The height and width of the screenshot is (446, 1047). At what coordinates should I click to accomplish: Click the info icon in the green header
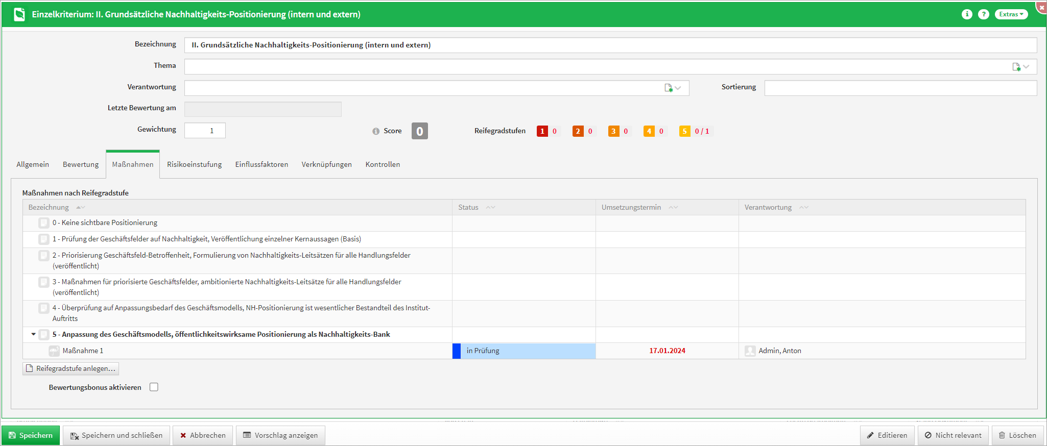(966, 14)
